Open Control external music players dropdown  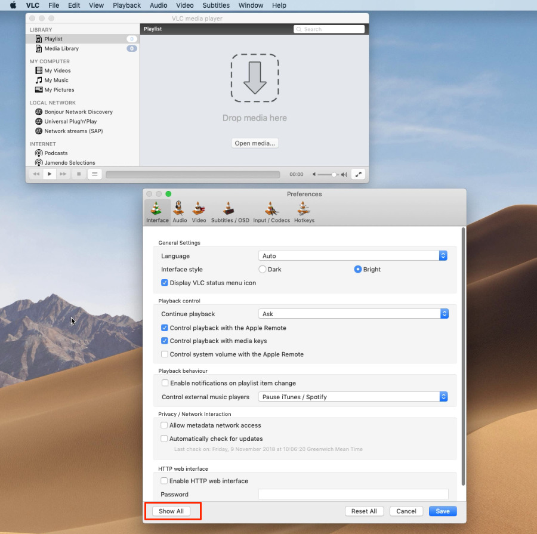(353, 397)
